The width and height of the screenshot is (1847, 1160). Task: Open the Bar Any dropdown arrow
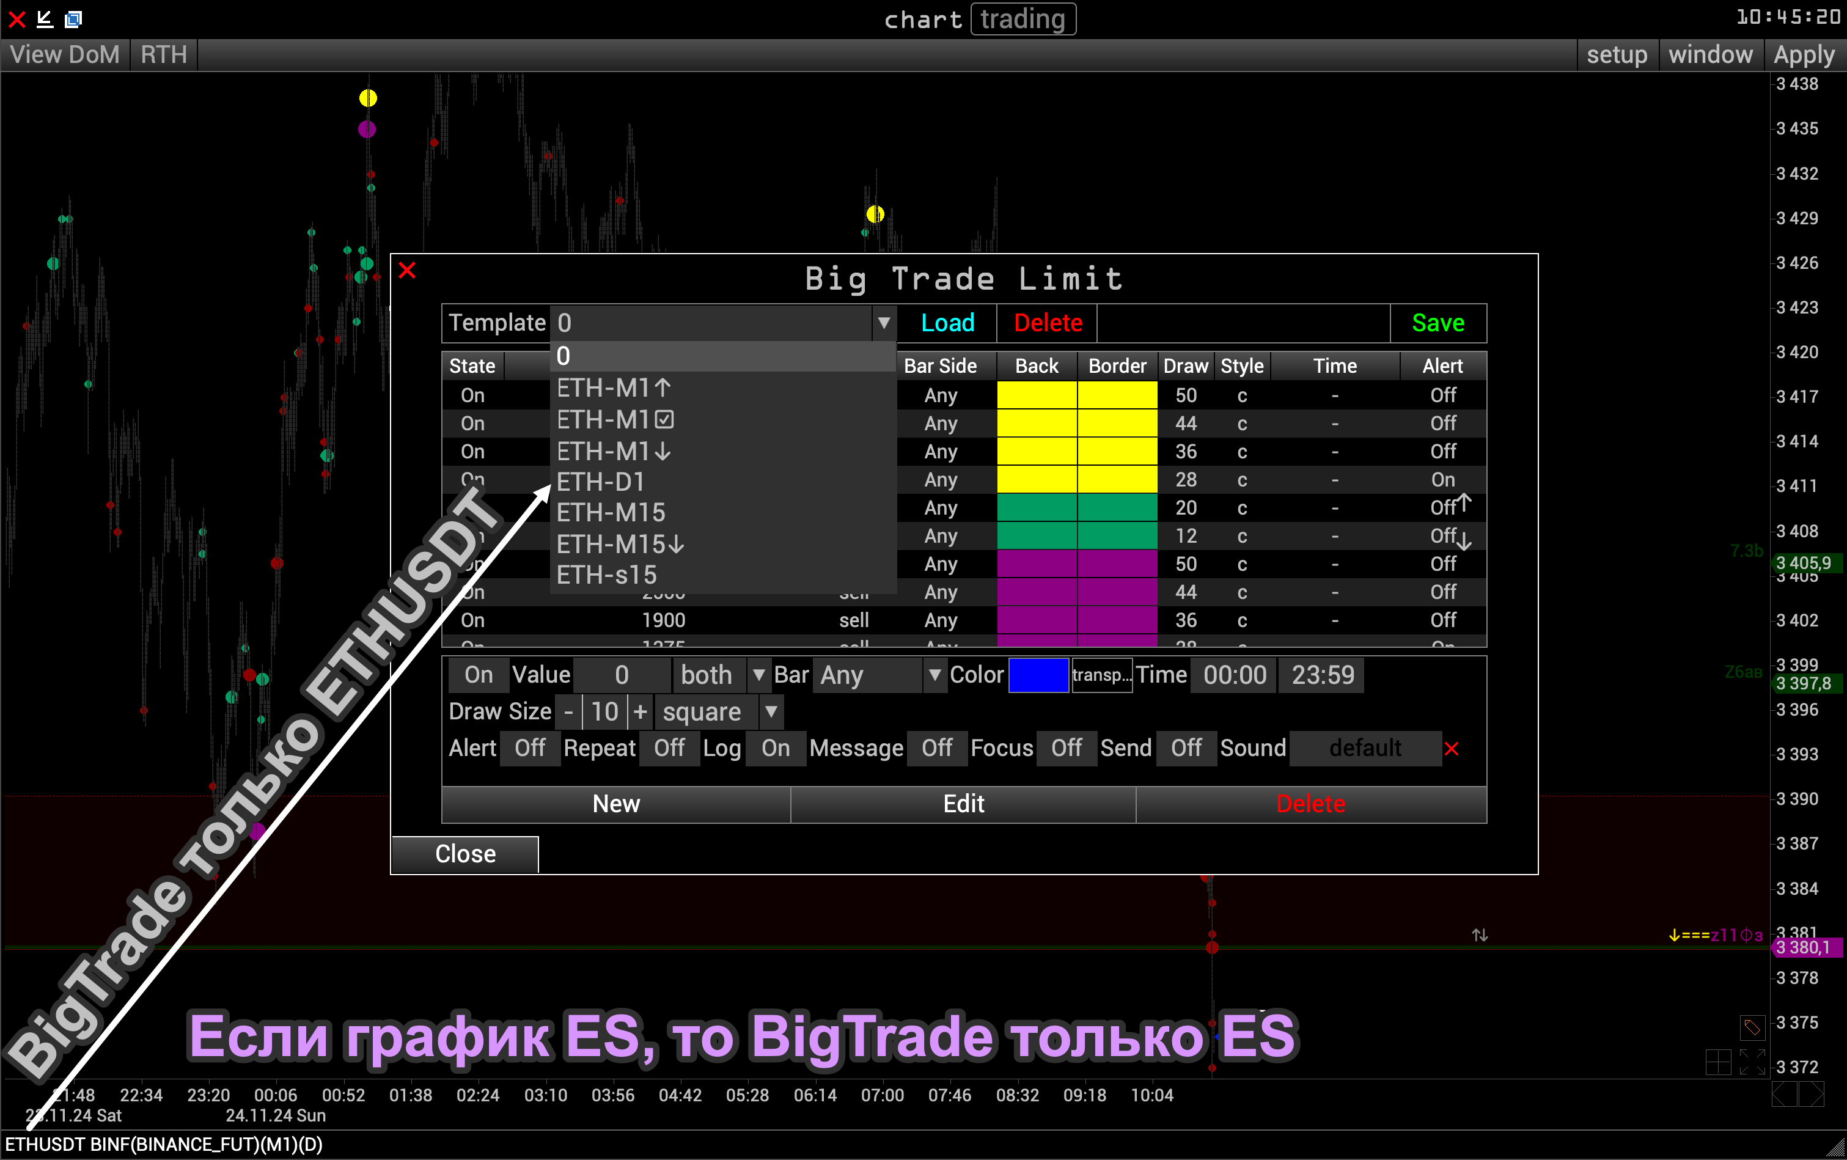(935, 675)
